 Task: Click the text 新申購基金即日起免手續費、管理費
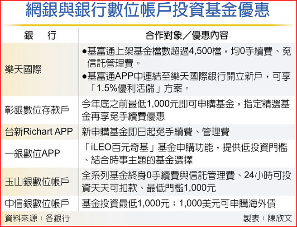[155, 132]
